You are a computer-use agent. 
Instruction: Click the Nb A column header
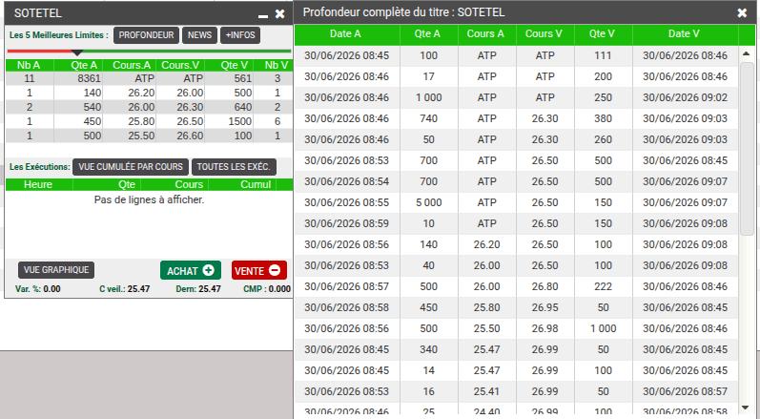click(x=29, y=66)
